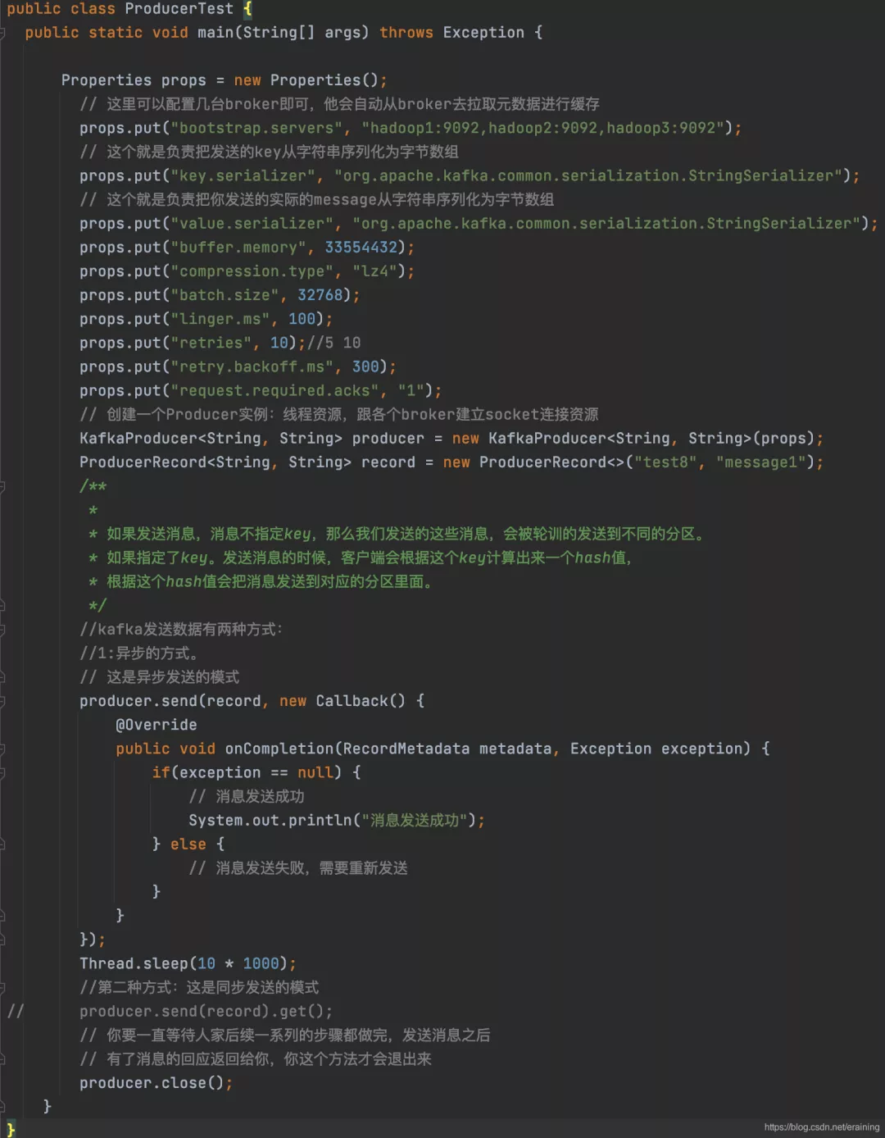The image size is (885, 1138).
Task: Click the "value.serializer" string
Action: pos(252,223)
